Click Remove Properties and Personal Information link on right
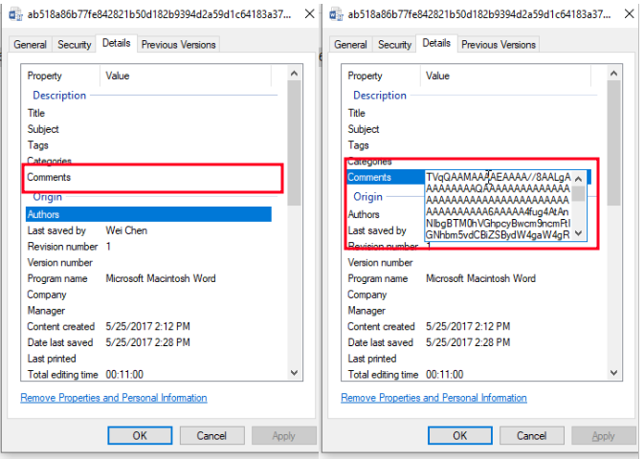 click(x=433, y=398)
